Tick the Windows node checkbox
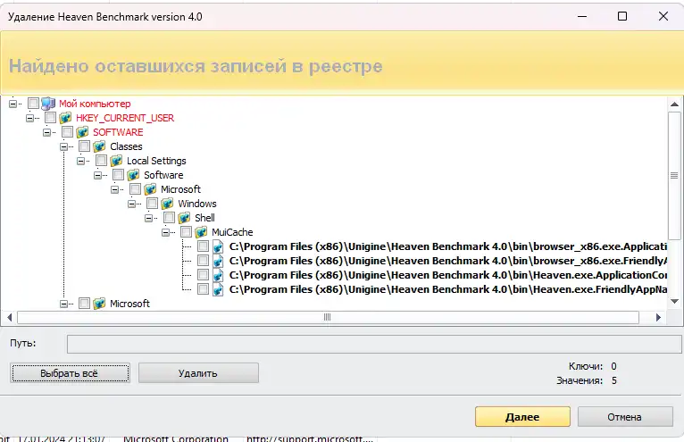 pos(152,204)
